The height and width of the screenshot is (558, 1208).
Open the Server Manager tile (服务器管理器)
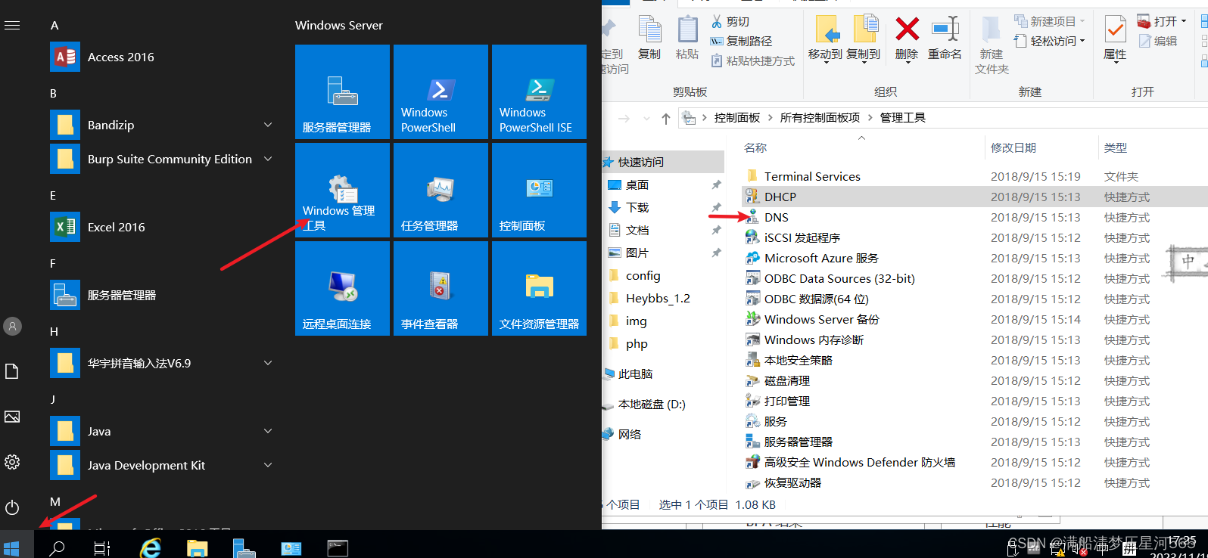click(342, 91)
